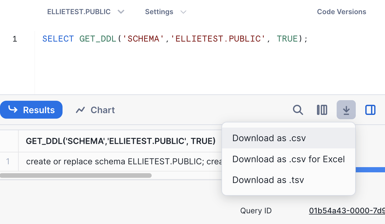The width and height of the screenshot is (385, 224).
Task: Expand the Settings chevron
Action: (x=183, y=12)
